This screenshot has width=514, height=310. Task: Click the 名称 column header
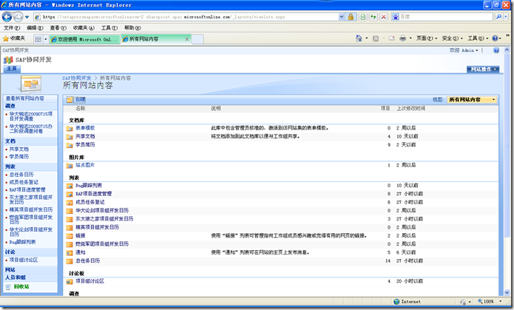coord(81,108)
